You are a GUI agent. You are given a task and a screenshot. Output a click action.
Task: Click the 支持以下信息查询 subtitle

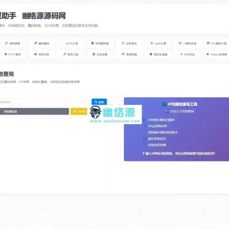(x=182, y=111)
